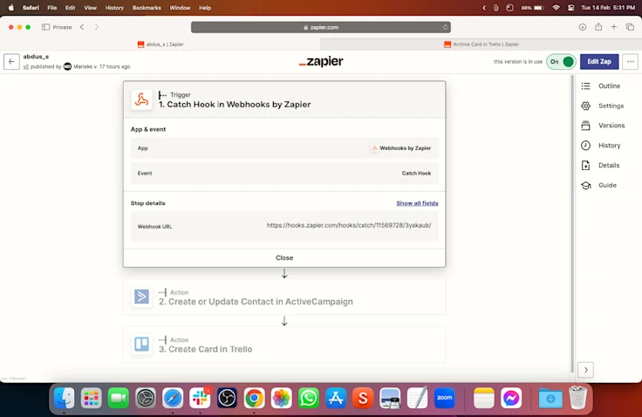Expand step 2 Create or Update Contact
The height and width of the screenshot is (417, 642).
click(284, 297)
